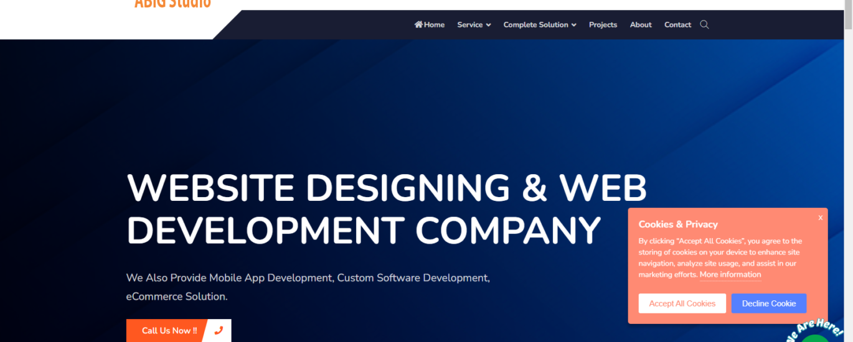The height and width of the screenshot is (342, 853).
Task: Click the Call Us Now !! button
Action: [x=169, y=331]
